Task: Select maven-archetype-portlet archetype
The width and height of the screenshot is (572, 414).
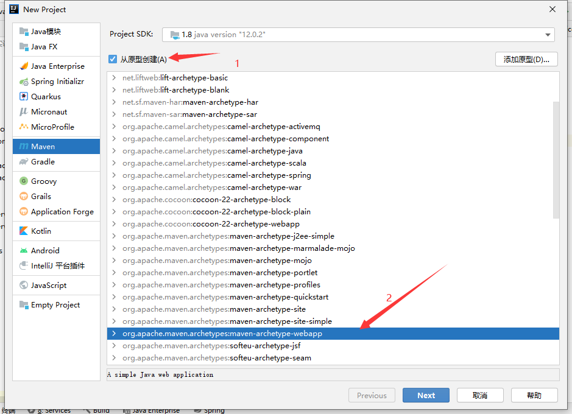Action: [333, 273]
